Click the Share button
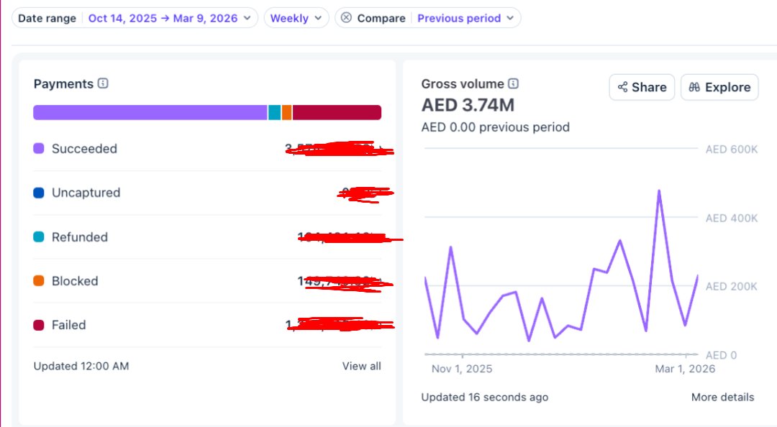This screenshot has width=777, height=427. coord(642,87)
